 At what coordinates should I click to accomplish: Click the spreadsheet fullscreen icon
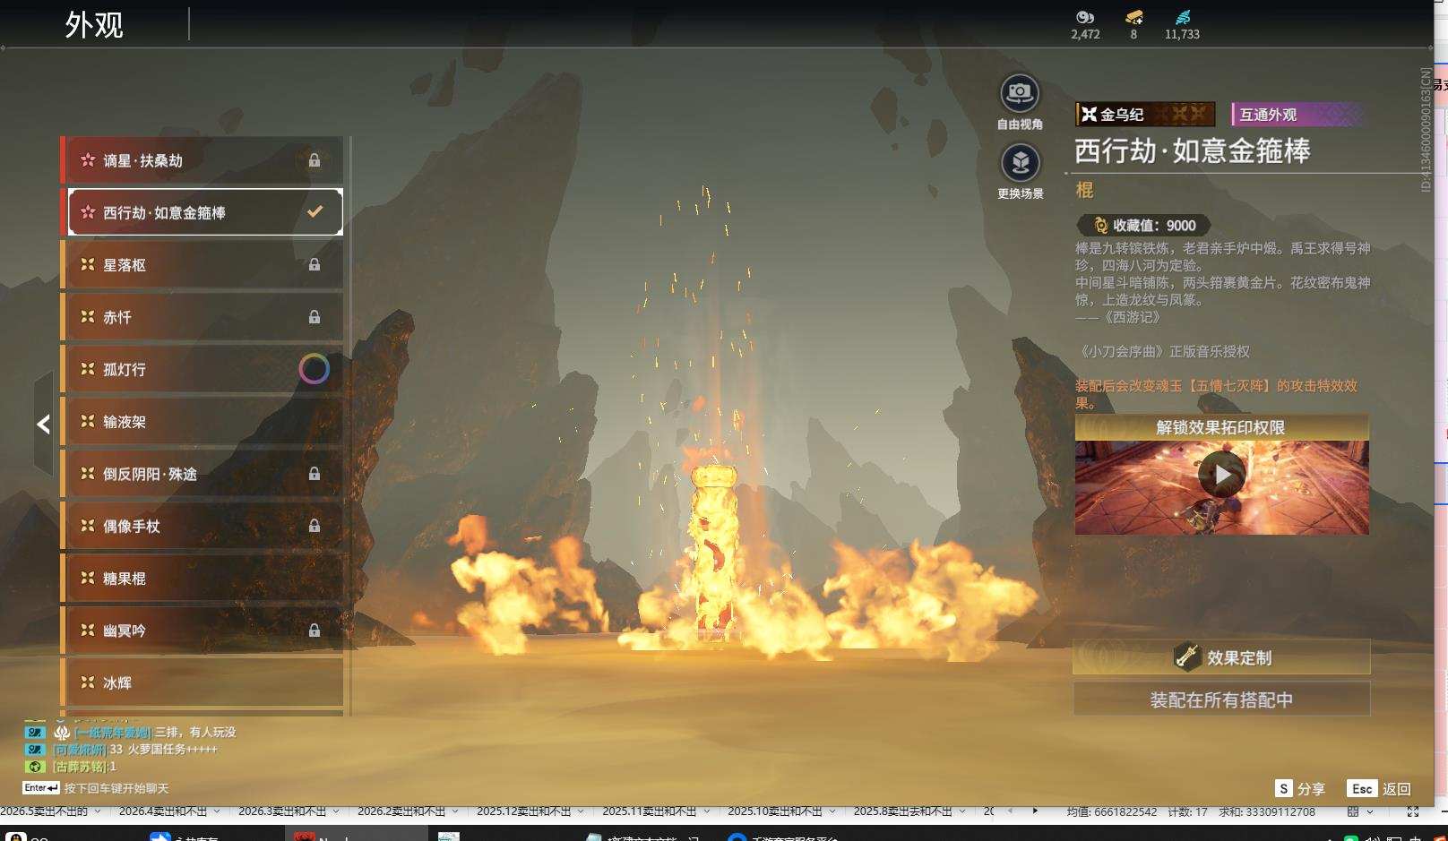pyautogui.click(x=1413, y=811)
